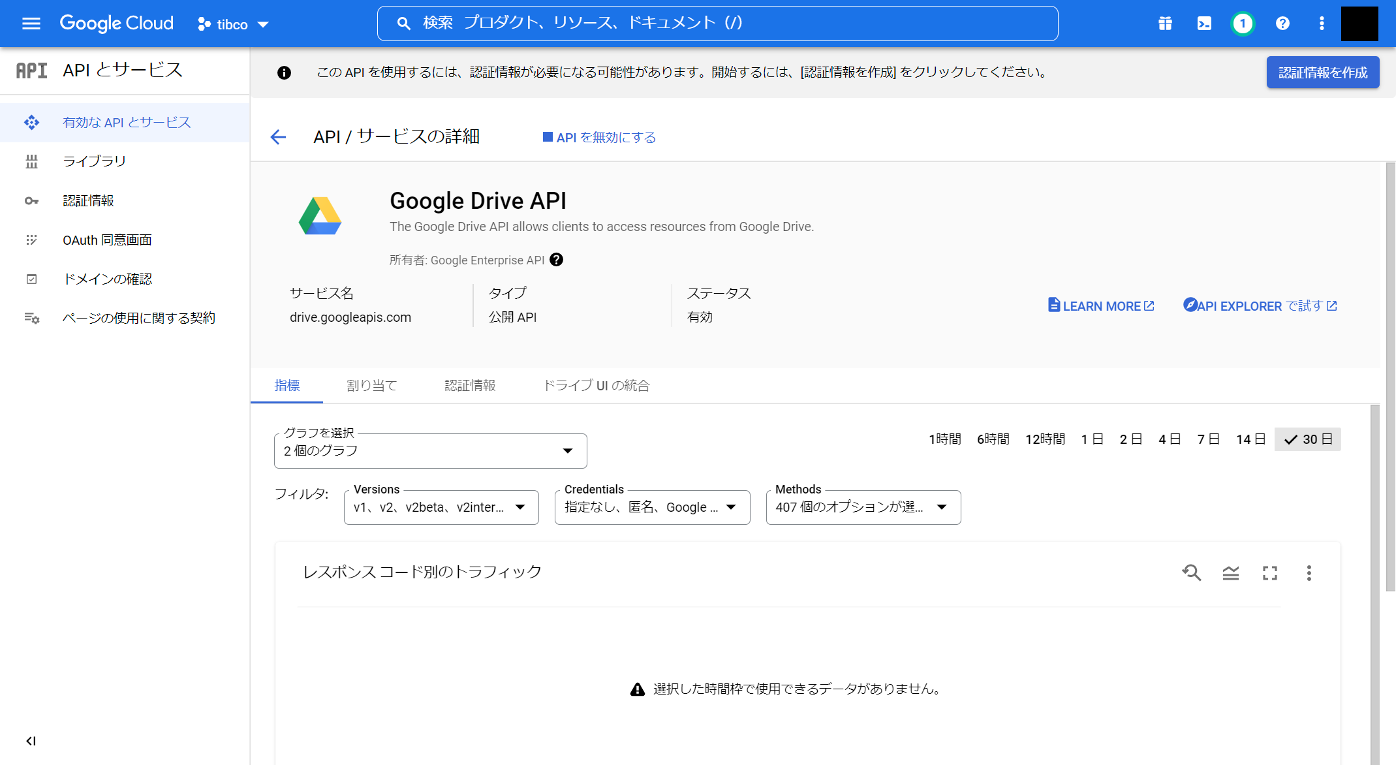
Task: Click the search magnifier icon
Action: pyautogui.click(x=403, y=23)
